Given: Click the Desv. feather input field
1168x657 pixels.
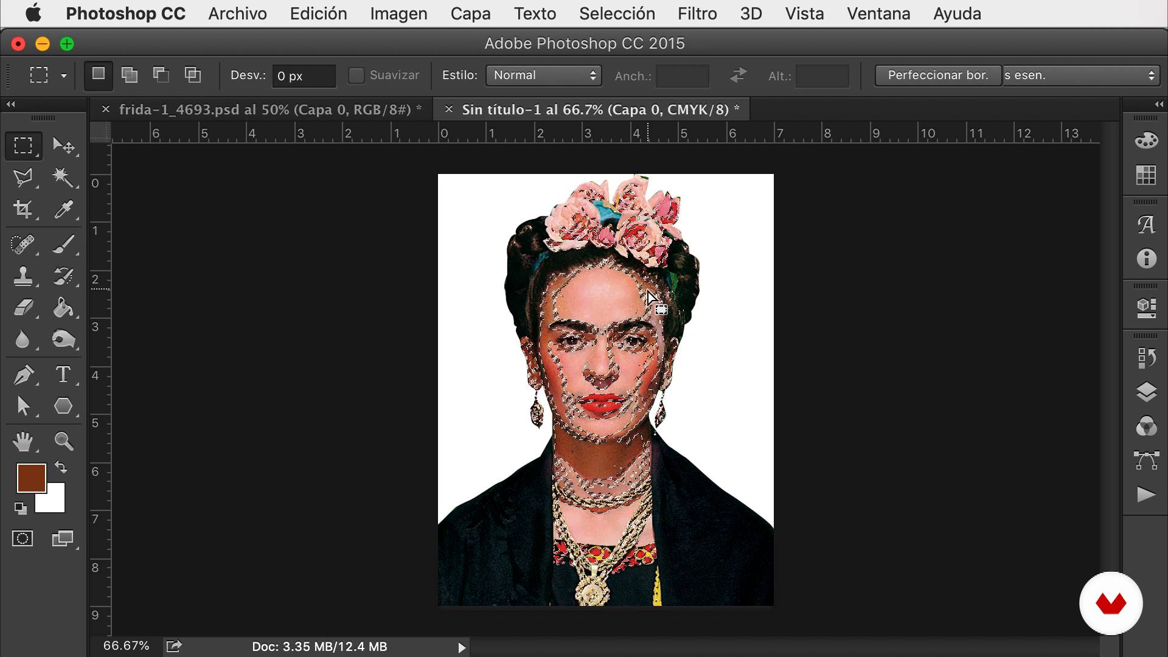Looking at the screenshot, I should tap(303, 76).
